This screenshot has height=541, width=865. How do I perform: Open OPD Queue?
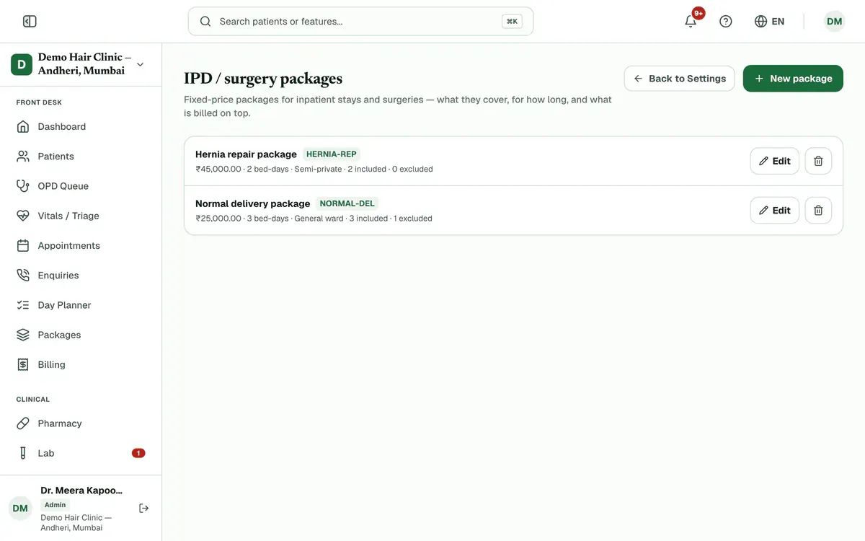coord(81,186)
